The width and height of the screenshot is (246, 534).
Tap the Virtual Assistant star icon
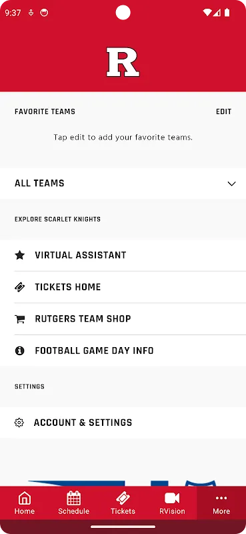point(20,255)
